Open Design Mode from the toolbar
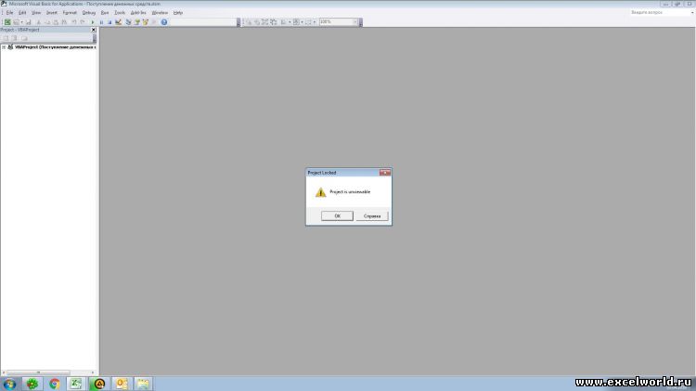 tap(118, 21)
